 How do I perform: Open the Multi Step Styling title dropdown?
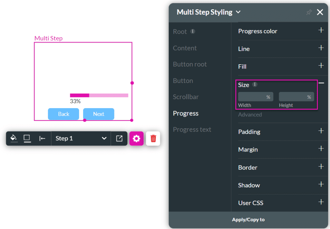[238, 12]
